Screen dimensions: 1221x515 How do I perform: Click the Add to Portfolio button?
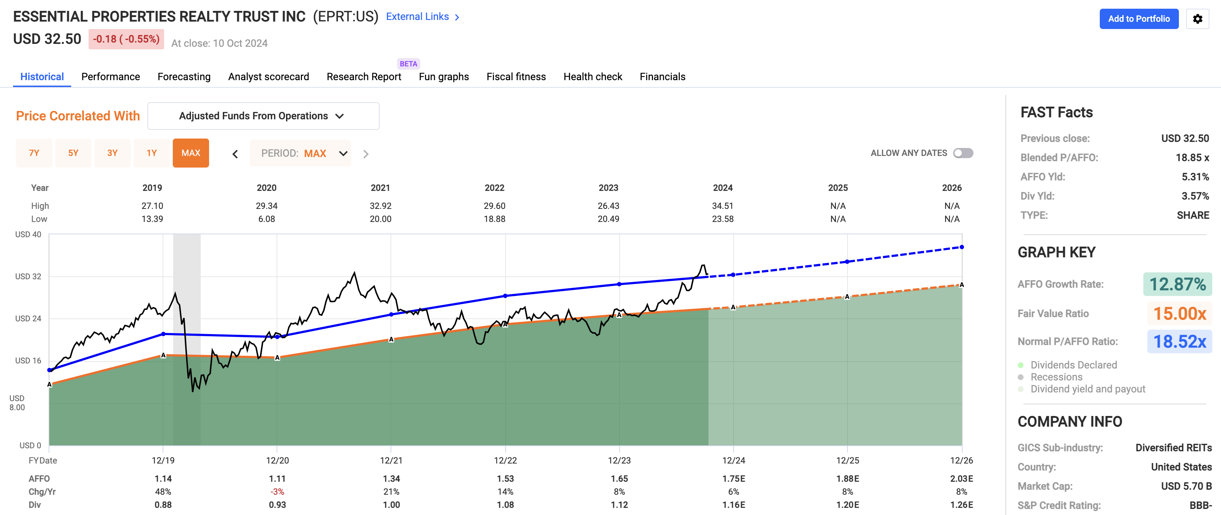point(1139,19)
